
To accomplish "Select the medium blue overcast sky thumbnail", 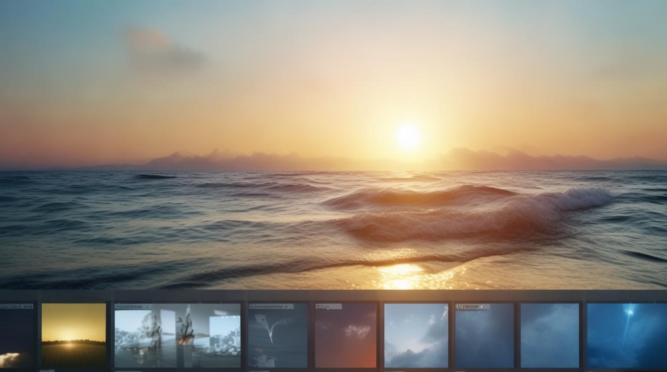I will [549, 335].
